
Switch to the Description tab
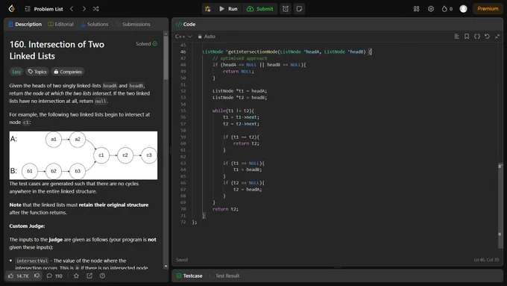click(x=25, y=25)
